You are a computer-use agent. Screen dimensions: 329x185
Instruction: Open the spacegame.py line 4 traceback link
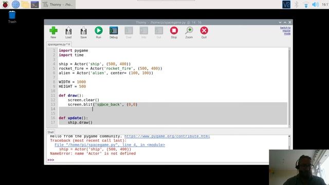[109, 145]
